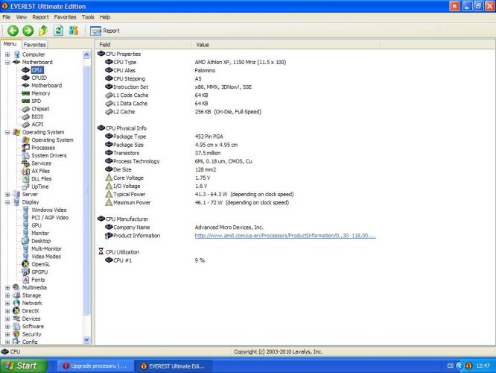
Task: Click the up-level arrow toolbar icon
Action: 43,31
